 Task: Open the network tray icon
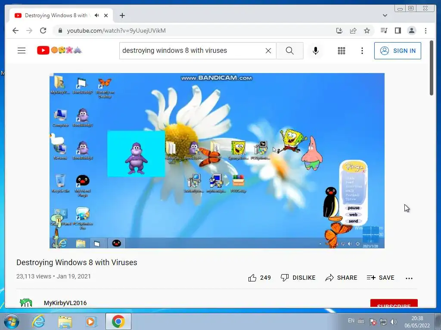tap(383, 322)
